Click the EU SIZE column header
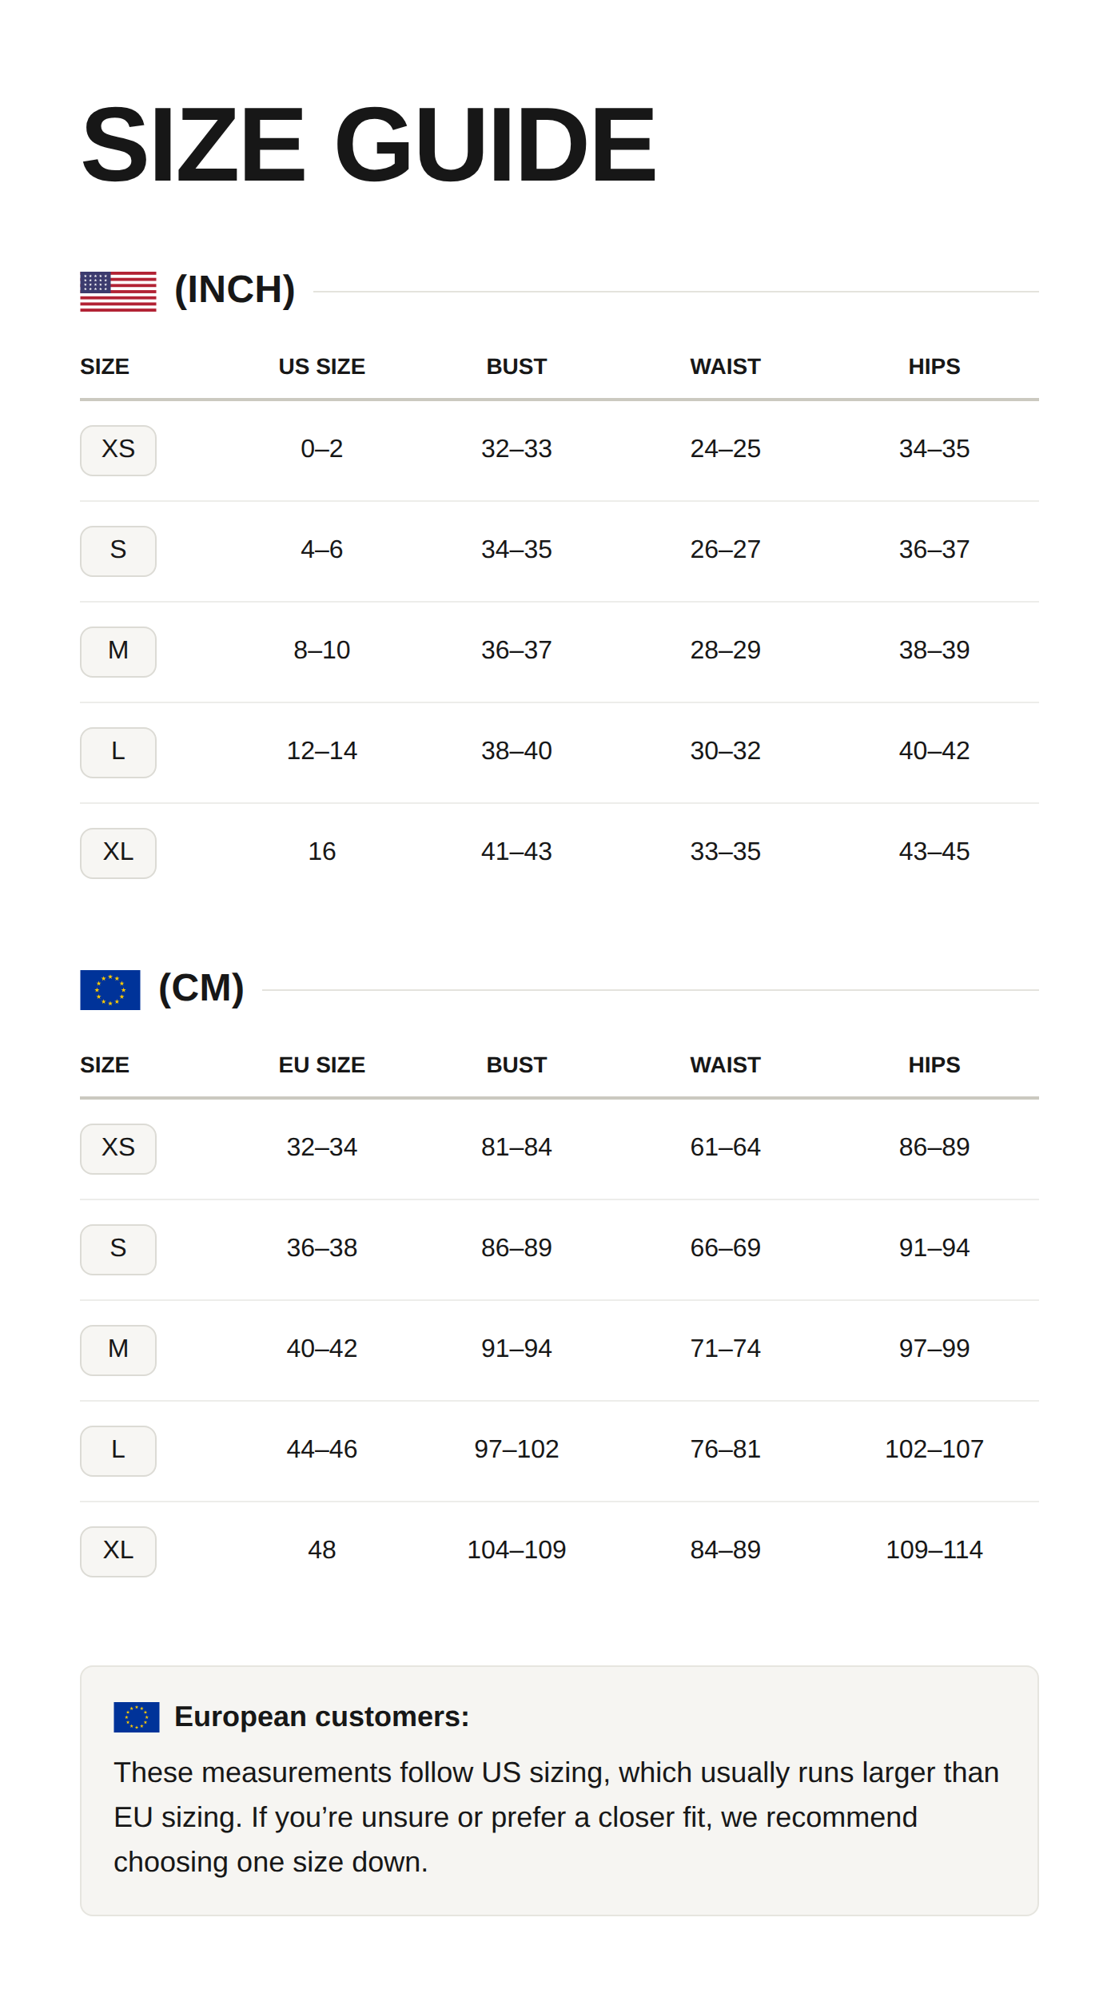The width and height of the screenshot is (1119, 1993). 322,1065
